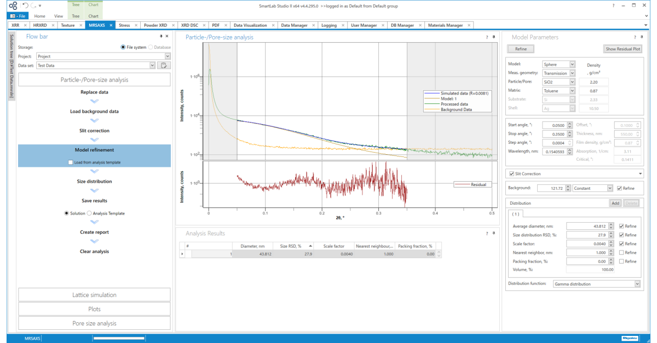Open the SmartLab Studio logo icon top-left

point(13,5)
